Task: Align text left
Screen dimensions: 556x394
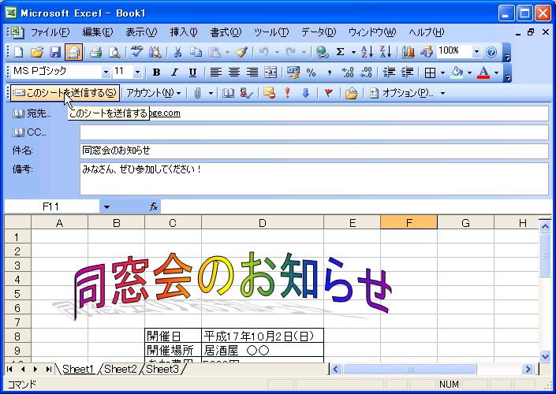Action: [215, 72]
